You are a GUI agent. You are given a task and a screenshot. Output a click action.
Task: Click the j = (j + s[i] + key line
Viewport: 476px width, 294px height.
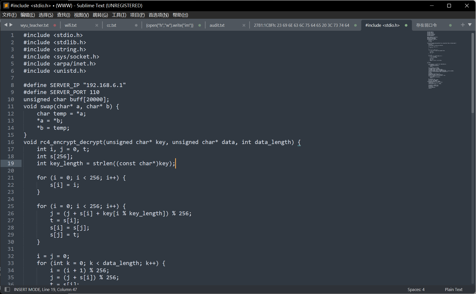(x=121, y=213)
